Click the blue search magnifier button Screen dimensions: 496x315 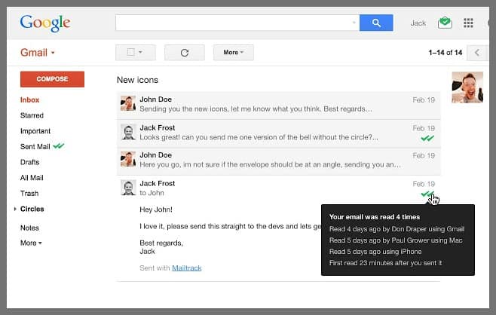point(376,23)
